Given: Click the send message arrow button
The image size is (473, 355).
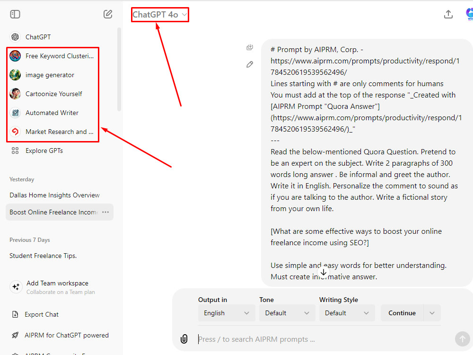Looking at the screenshot, I should (462, 339).
